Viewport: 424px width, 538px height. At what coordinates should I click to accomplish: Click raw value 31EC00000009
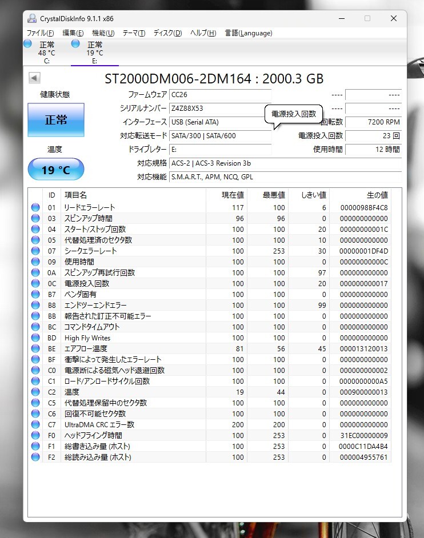click(x=364, y=435)
